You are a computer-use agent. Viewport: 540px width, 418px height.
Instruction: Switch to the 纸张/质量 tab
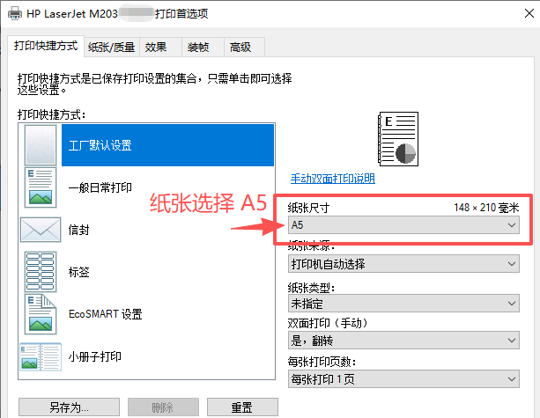coord(112,48)
